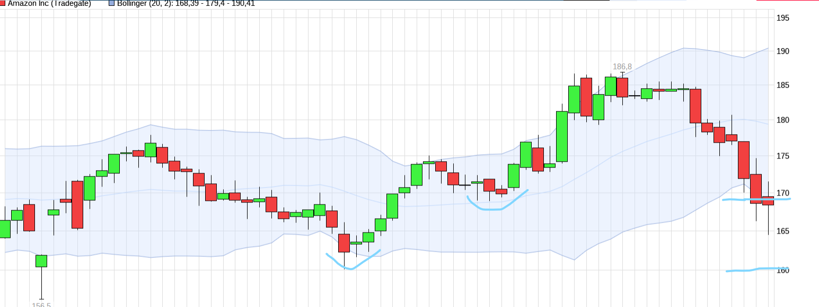Screen dimensions: 819x307
Task: Click the 180 price axis label
Action: 783,120
